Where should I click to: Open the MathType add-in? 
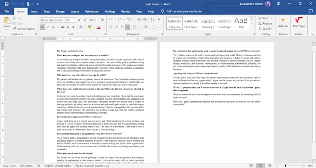click(299, 22)
